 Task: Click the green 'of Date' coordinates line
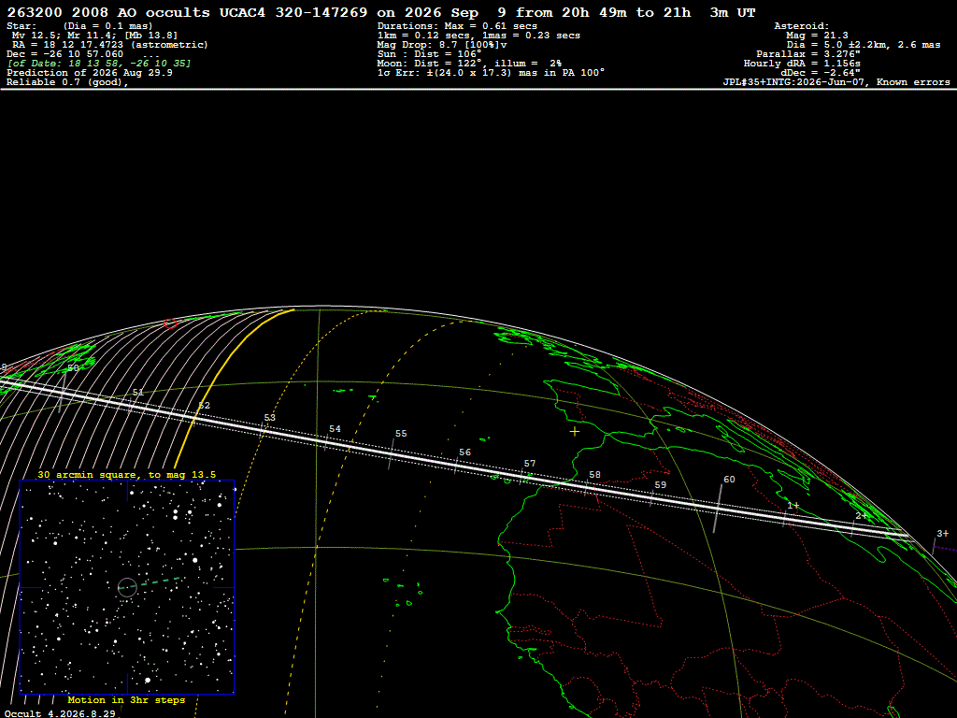tap(99, 64)
